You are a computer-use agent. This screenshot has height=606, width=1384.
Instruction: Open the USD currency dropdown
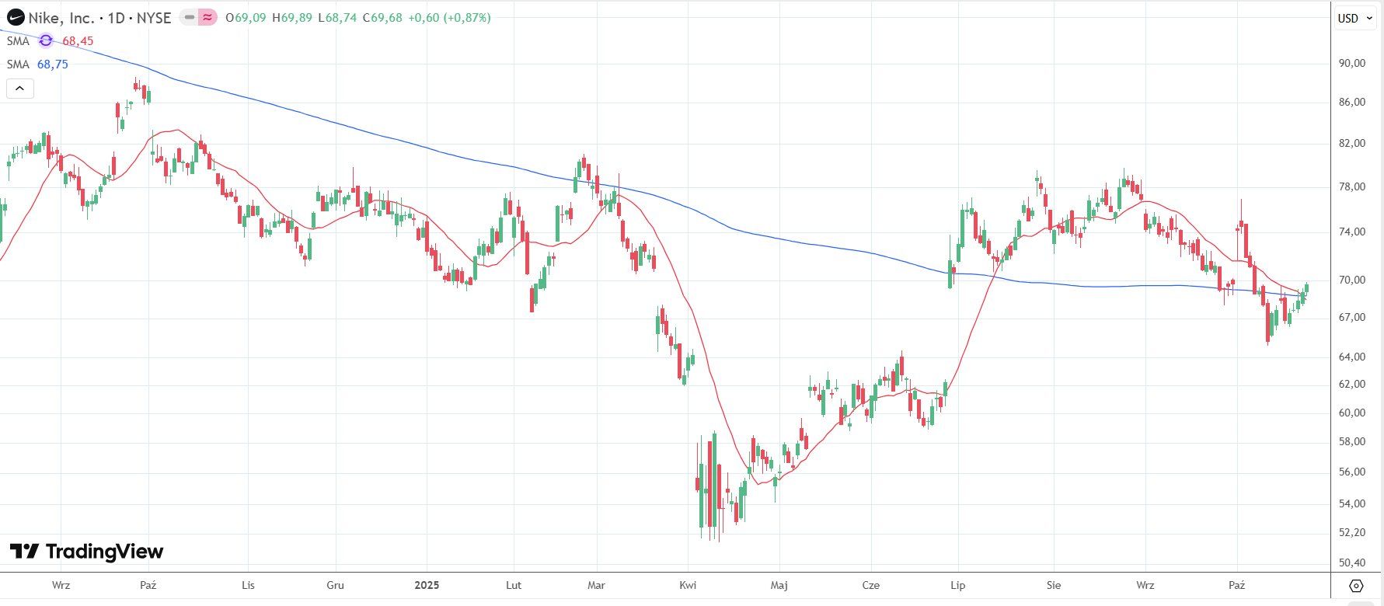click(1353, 18)
